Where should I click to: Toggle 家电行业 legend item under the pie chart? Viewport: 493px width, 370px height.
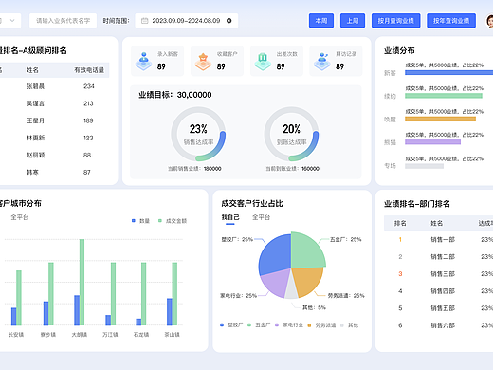point(289,325)
